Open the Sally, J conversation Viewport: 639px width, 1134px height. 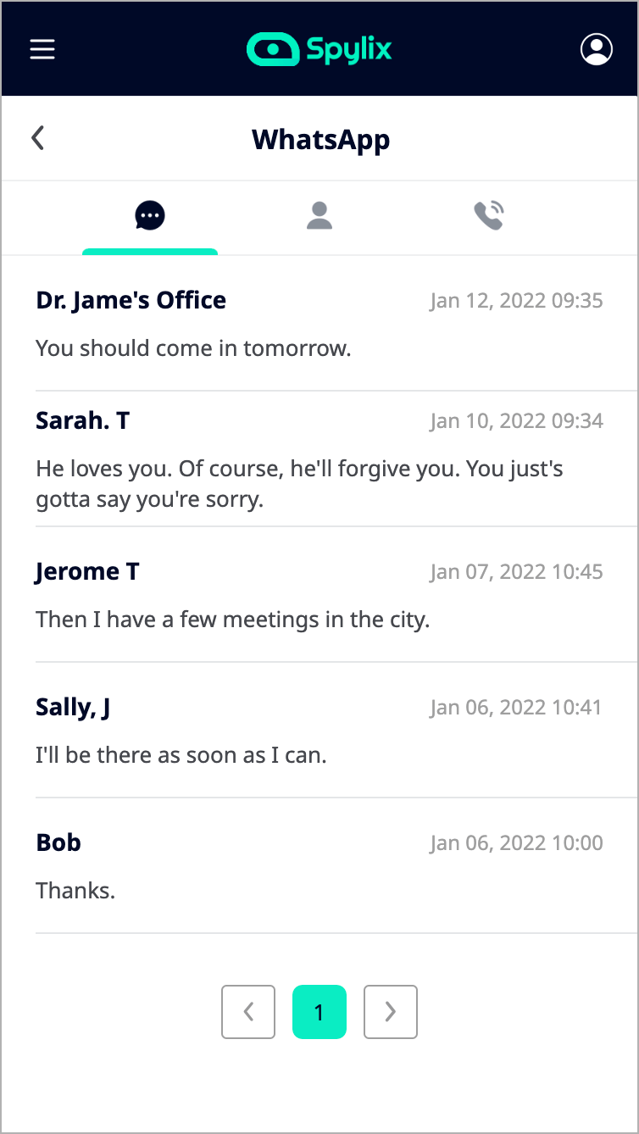(73, 707)
